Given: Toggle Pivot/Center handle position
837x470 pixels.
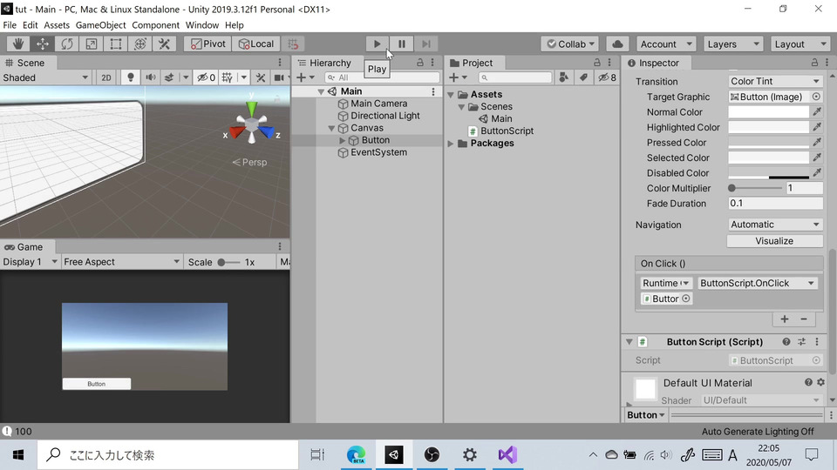Looking at the screenshot, I should click(x=208, y=44).
